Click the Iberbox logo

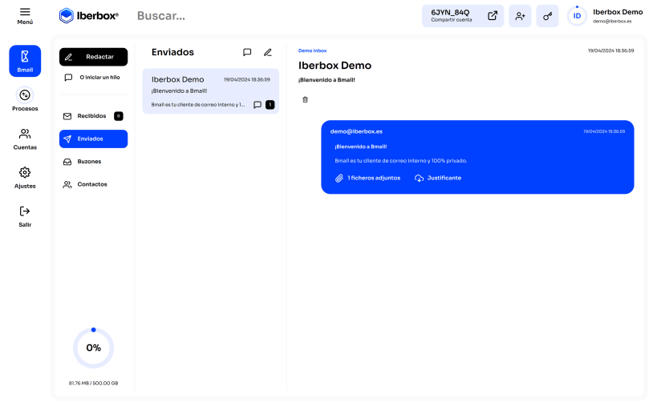(x=89, y=16)
